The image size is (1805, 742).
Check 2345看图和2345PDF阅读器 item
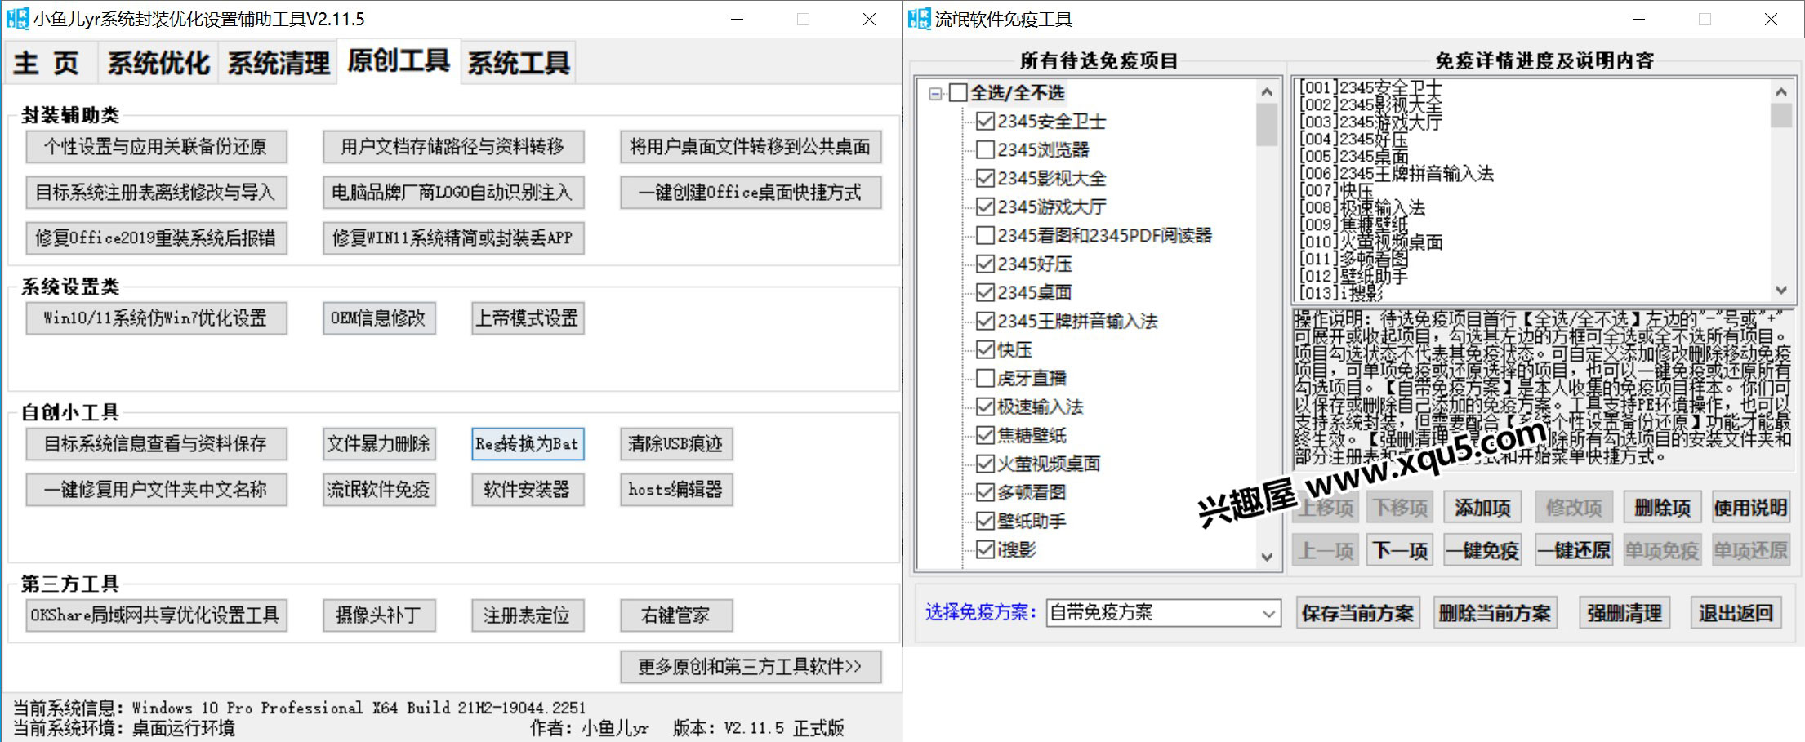[985, 236]
